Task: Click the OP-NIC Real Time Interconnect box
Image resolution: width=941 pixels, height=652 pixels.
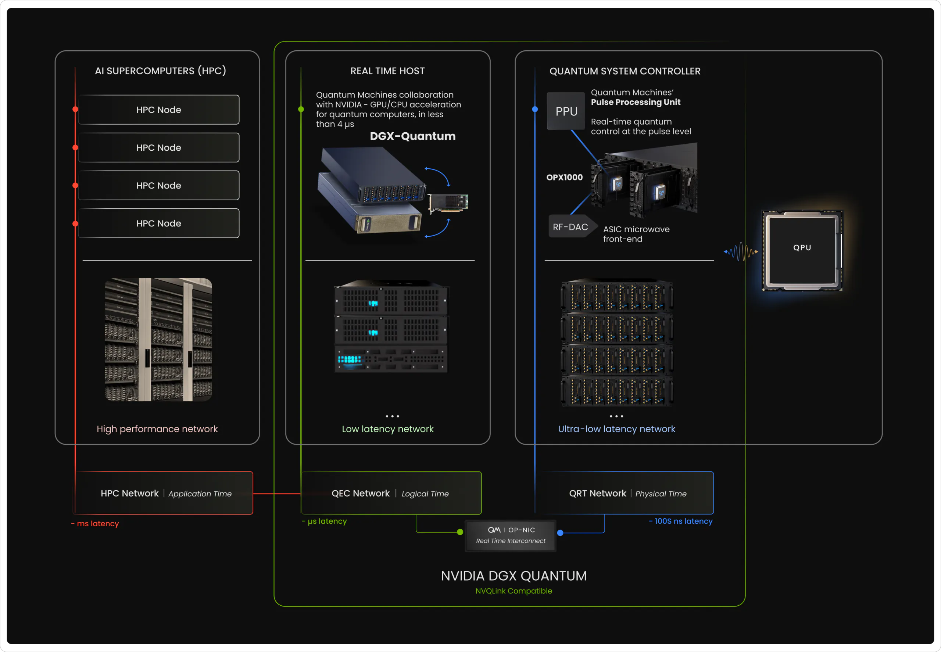Action: [x=510, y=535]
